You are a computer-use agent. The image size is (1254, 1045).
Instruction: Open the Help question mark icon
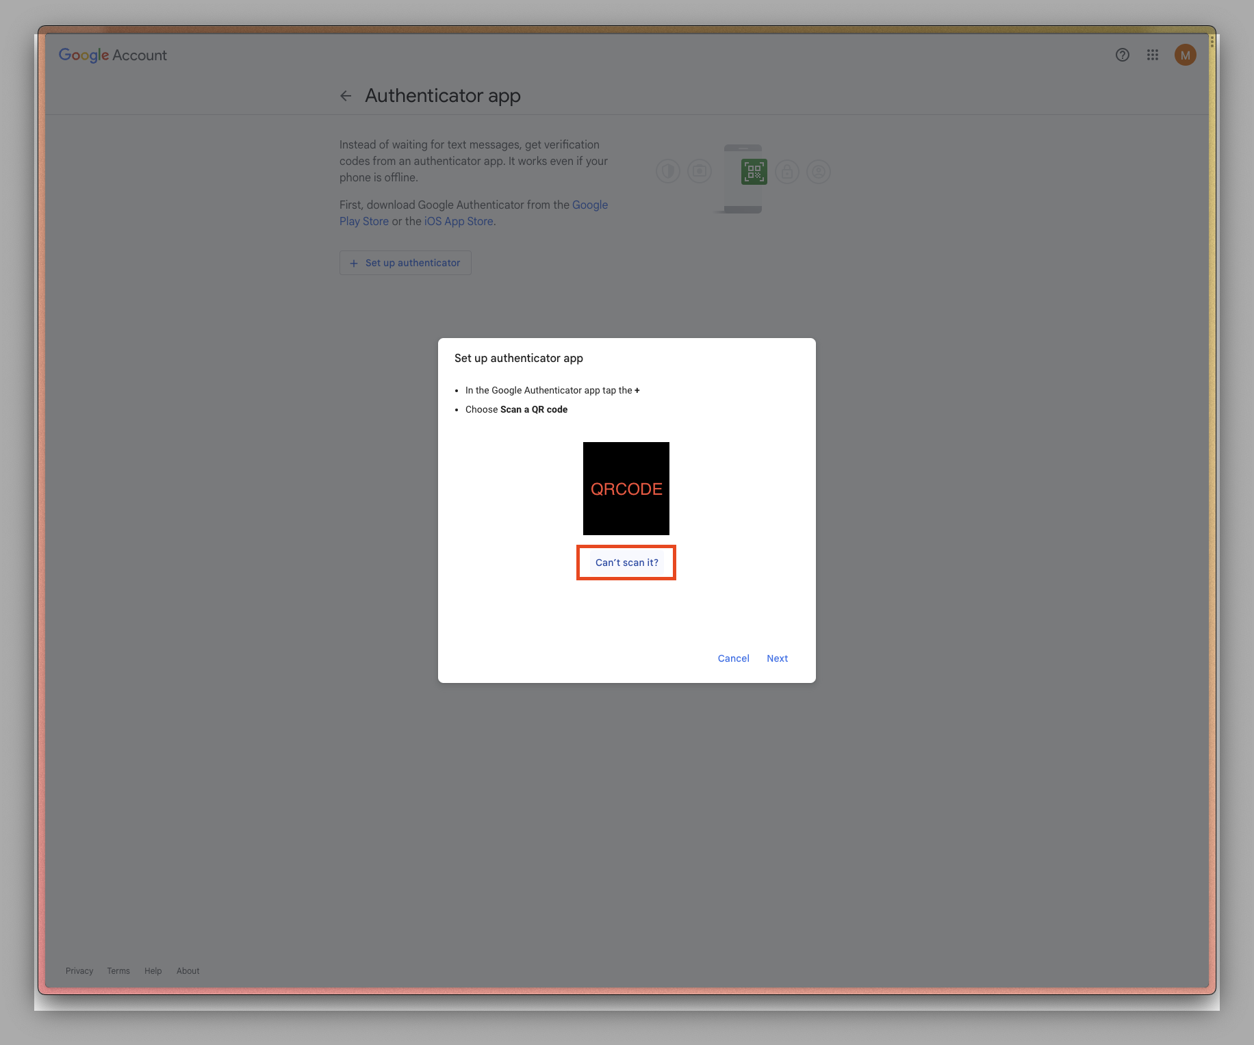(x=1123, y=55)
